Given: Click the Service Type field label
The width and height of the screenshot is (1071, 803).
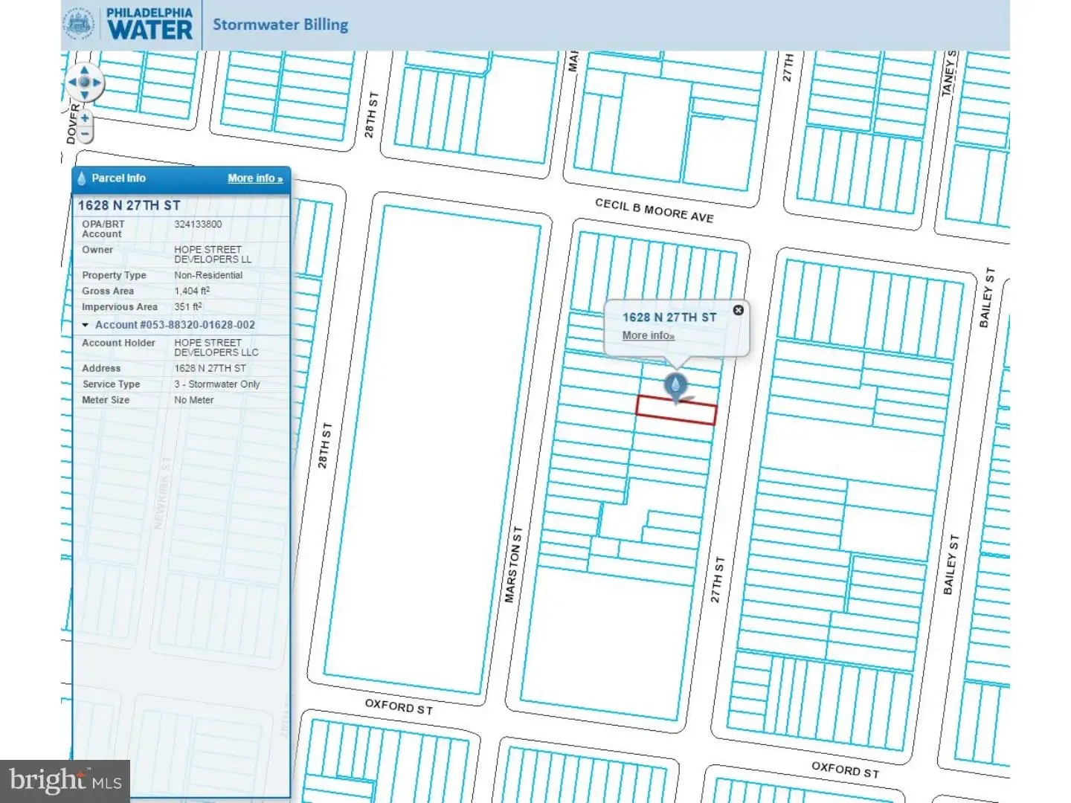Looking at the screenshot, I should click(111, 384).
